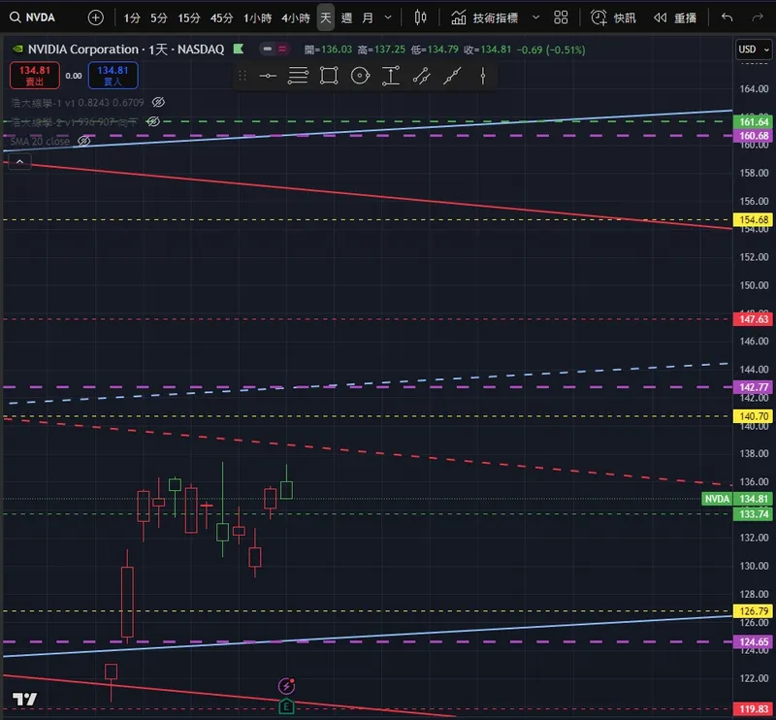Click the green NVDA price-scale tag
This screenshot has height=720, width=776.
[717, 499]
